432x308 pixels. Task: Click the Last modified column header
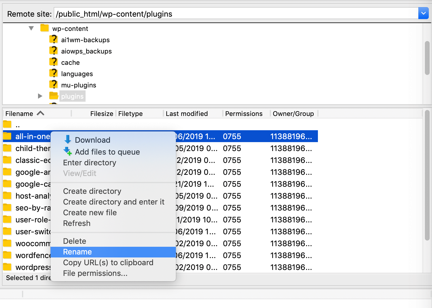(187, 113)
